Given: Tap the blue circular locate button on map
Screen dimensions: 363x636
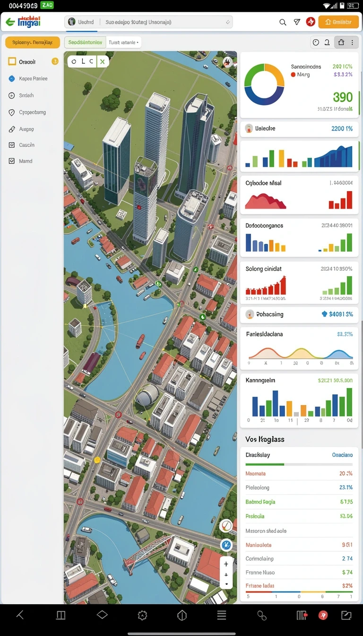Looking at the screenshot, I should pyautogui.click(x=226, y=545).
